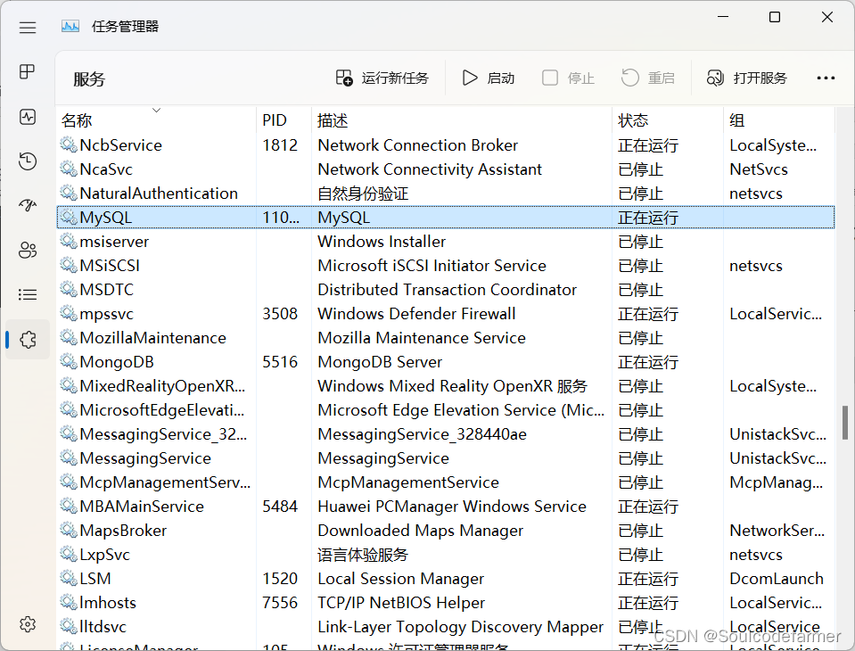Click 'NetworkSer...' group cell
This screenshot has width=855, height=651.
pyautogui.click(x=777, y=530)
